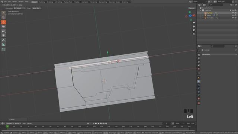Expand the Cylinder tree item

203,13
